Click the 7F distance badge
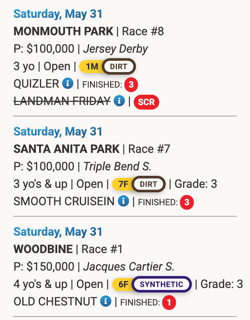This screenshot has height=320, width=250. coord(123,184)
